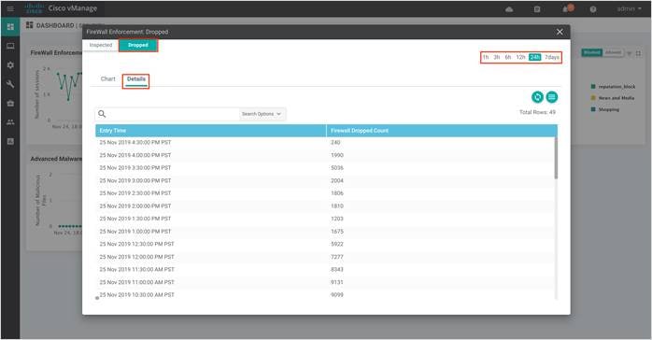Select the 3h time range
This screenshot has width=652, height=340.
tap(497, 57)
